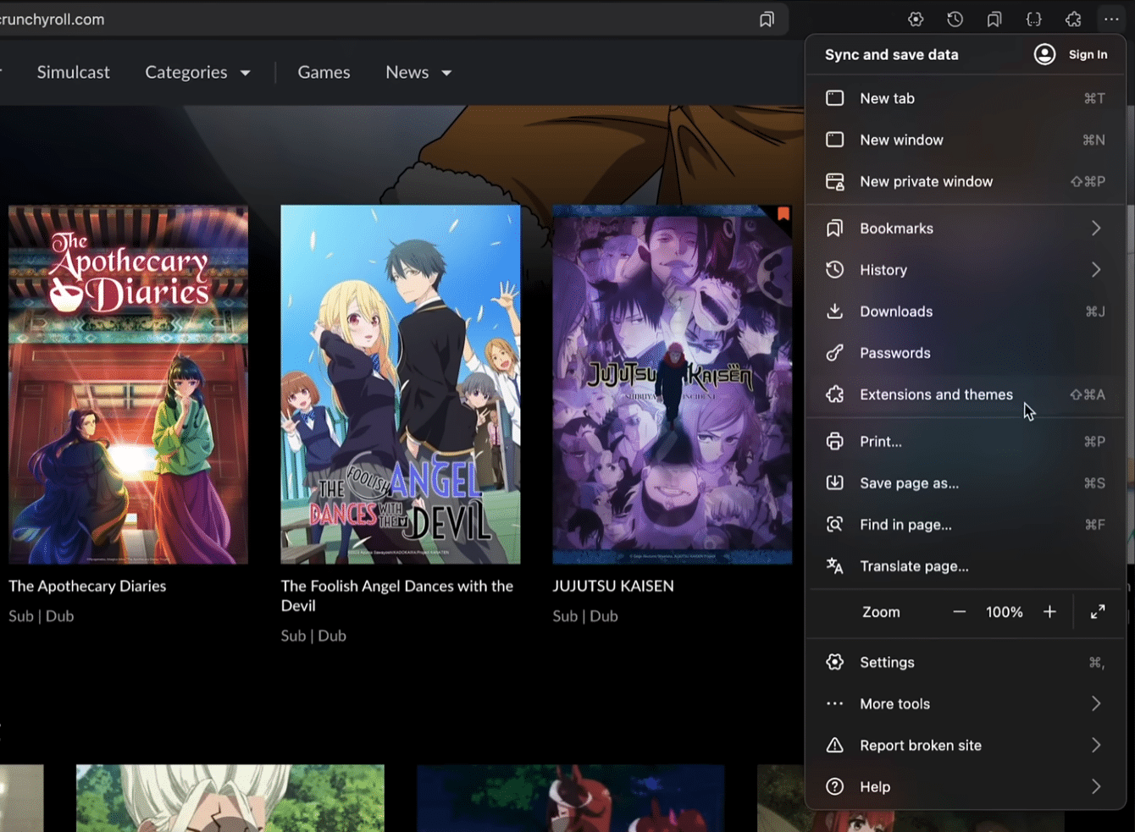The width and height of the screenshot is (1135, 832).
Task: Bookmark this page in the address bar
Action: tap(767, 19)
